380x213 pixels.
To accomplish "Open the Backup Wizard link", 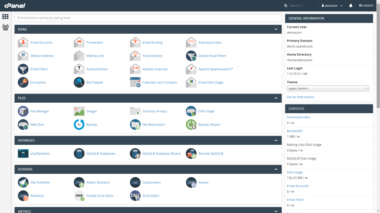I will click(x=209, y=125).
